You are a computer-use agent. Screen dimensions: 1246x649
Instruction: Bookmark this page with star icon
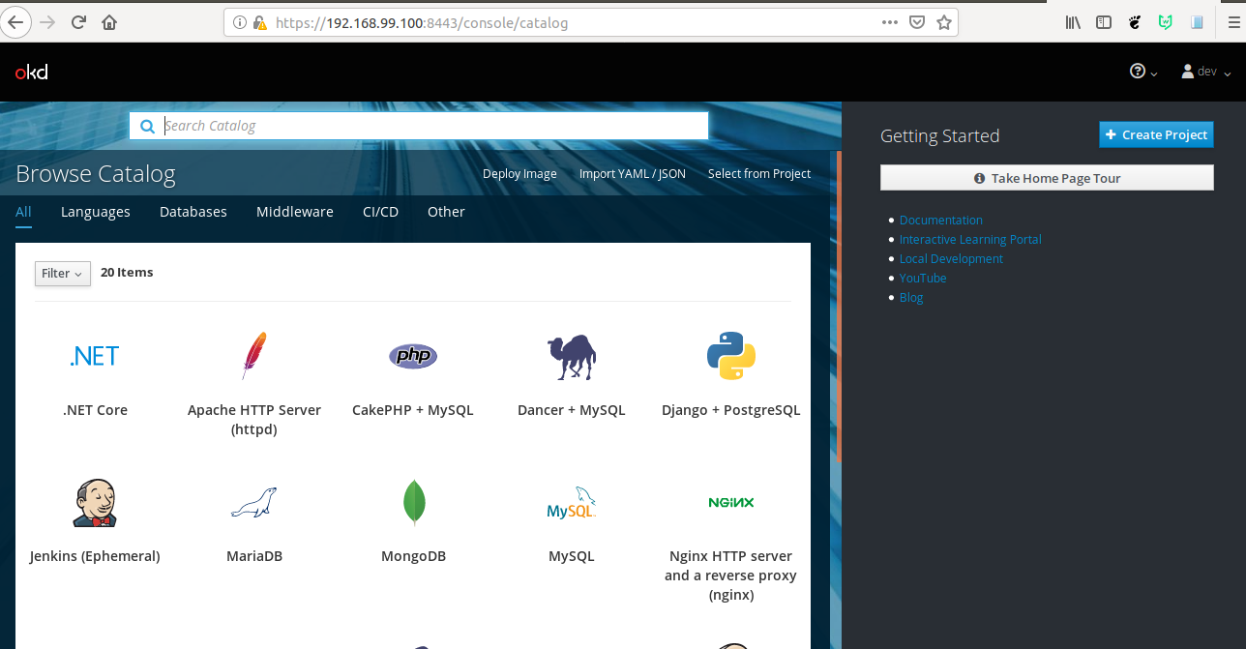[x=944, y=21]
